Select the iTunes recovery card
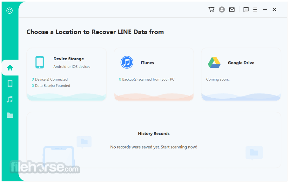The image size is (289, 183). point(154,75)
